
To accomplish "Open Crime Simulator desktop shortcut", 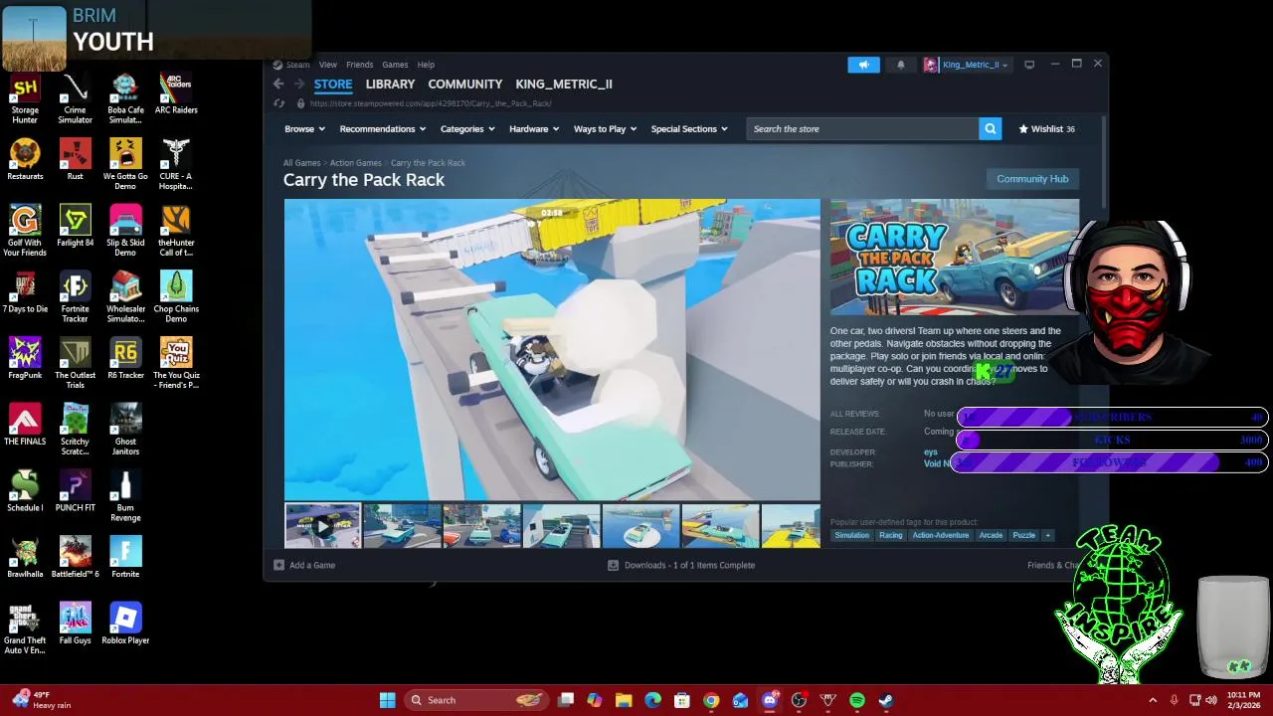I will [75, 98].
